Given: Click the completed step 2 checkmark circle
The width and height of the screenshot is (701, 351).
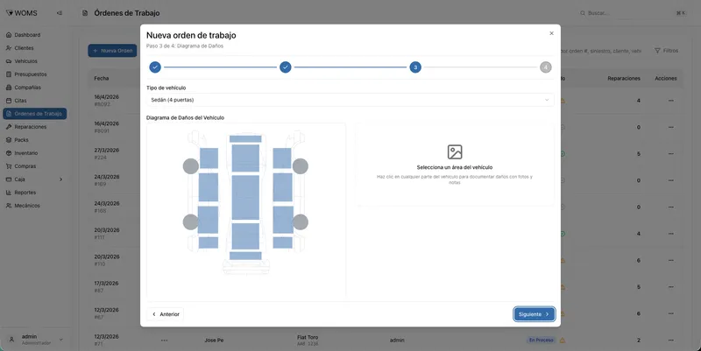Looking at the screenshot, I should pos(286,67).
